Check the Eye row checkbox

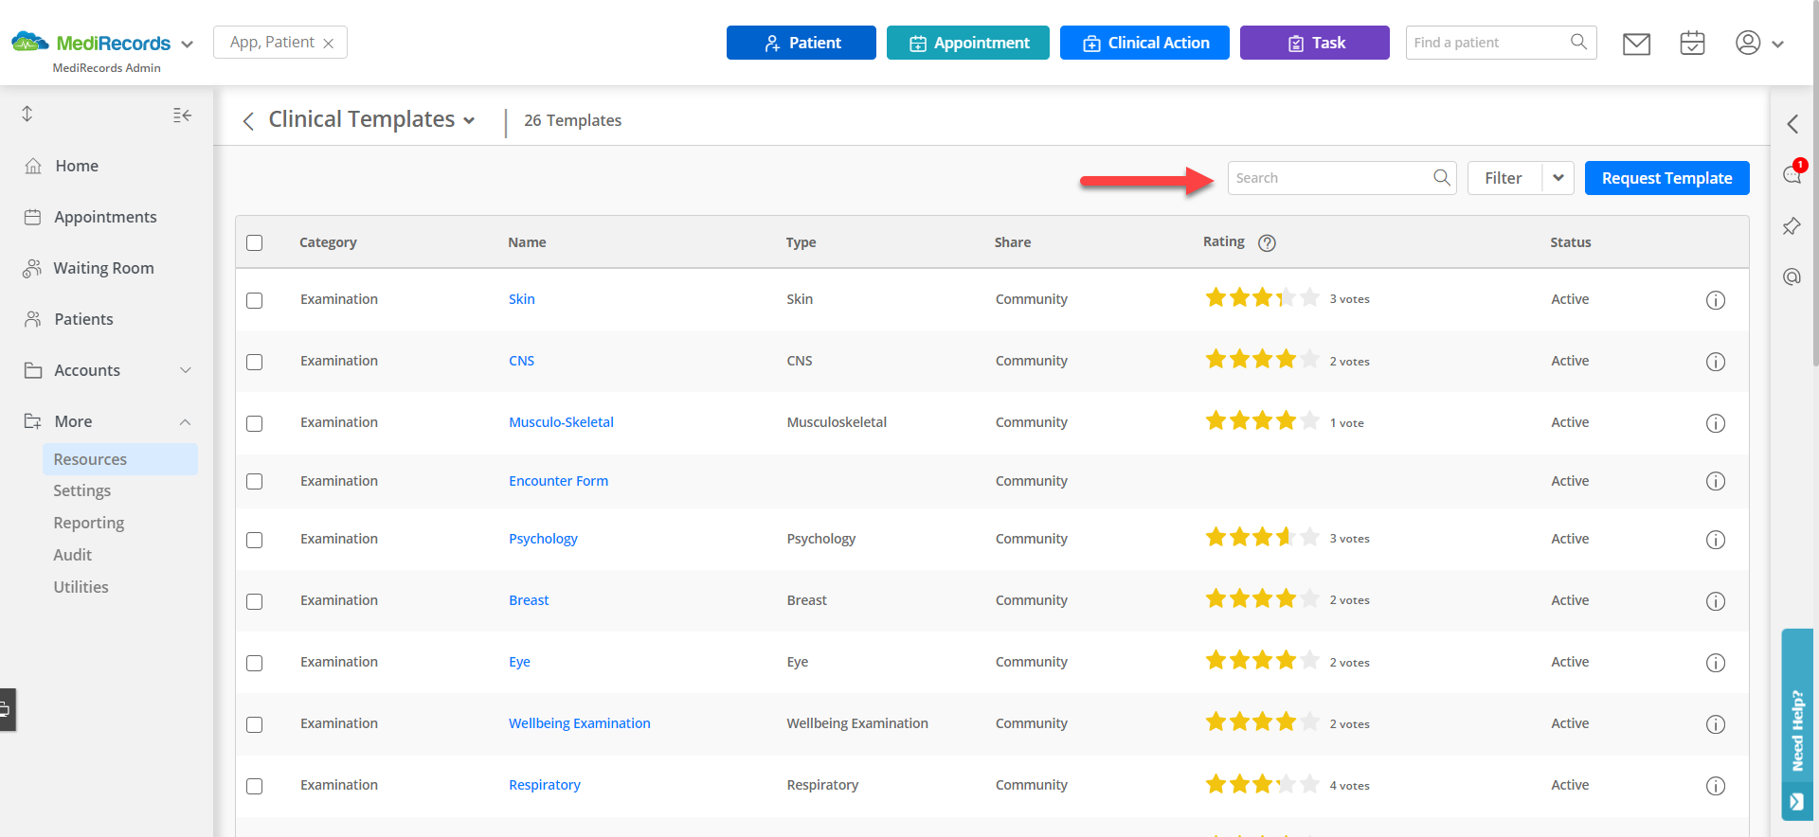coord(255,663)
